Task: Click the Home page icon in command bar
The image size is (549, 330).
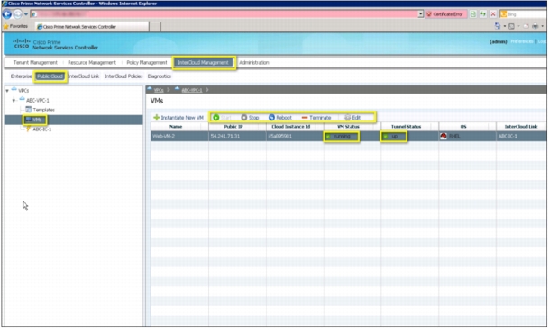Action: (498, 26)
